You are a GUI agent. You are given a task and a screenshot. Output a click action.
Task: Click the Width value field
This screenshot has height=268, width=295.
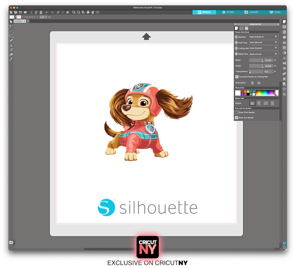coord(268,60)
